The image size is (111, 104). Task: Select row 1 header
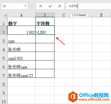click(4, 21)
